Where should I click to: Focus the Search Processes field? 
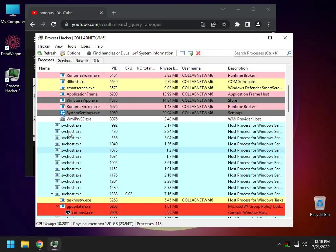260,53
